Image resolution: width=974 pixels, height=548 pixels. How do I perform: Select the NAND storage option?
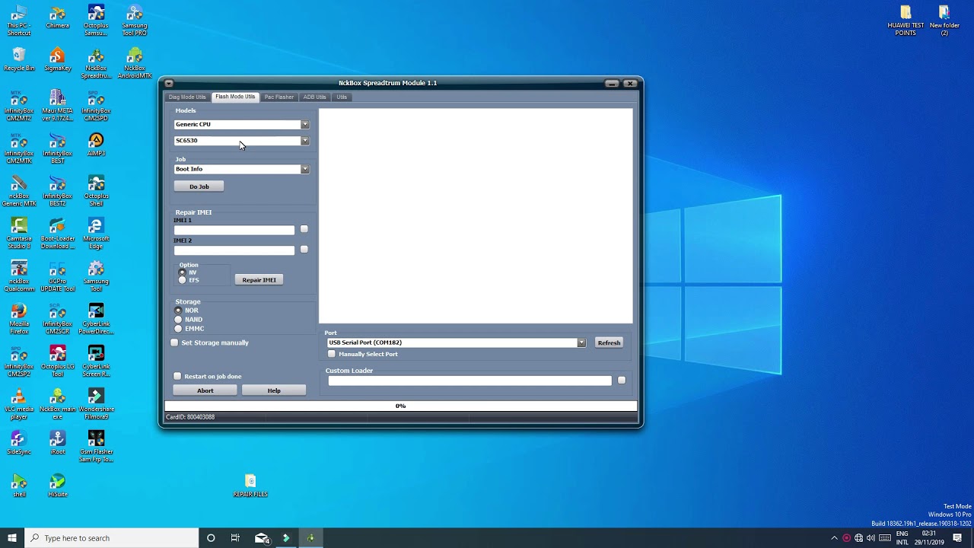click(179, 320)
